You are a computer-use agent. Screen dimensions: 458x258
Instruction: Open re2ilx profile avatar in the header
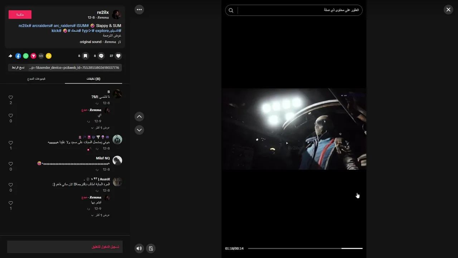(x=117, y=14)
